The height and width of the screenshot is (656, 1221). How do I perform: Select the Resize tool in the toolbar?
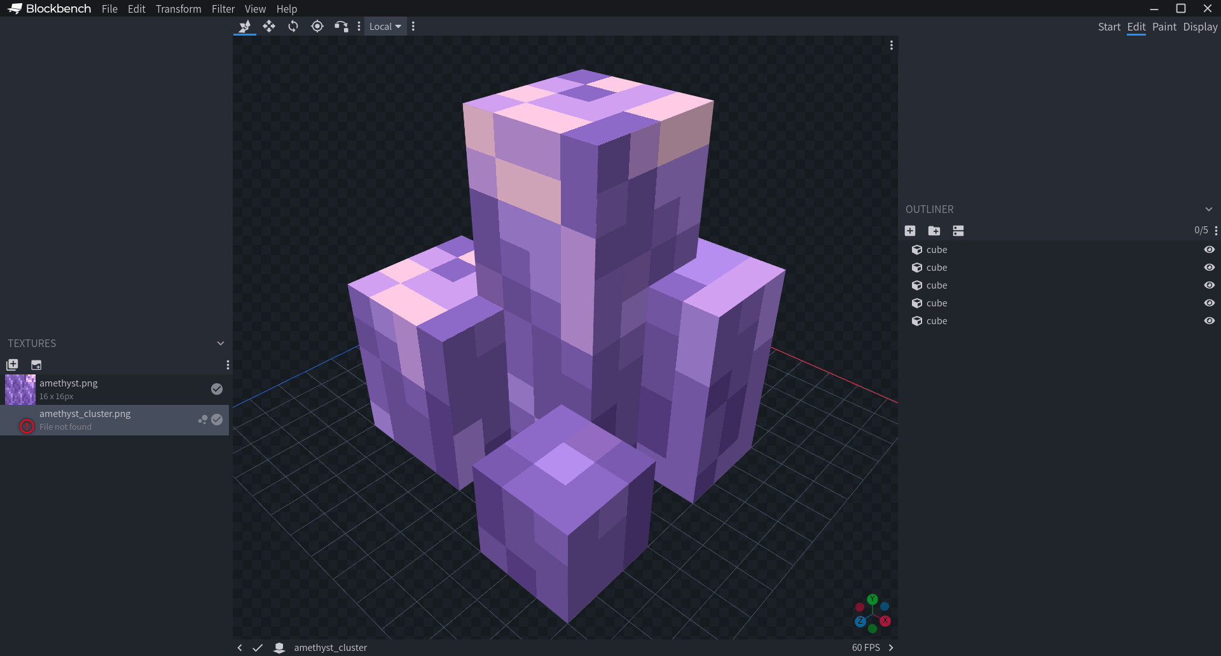click(269, 26)
